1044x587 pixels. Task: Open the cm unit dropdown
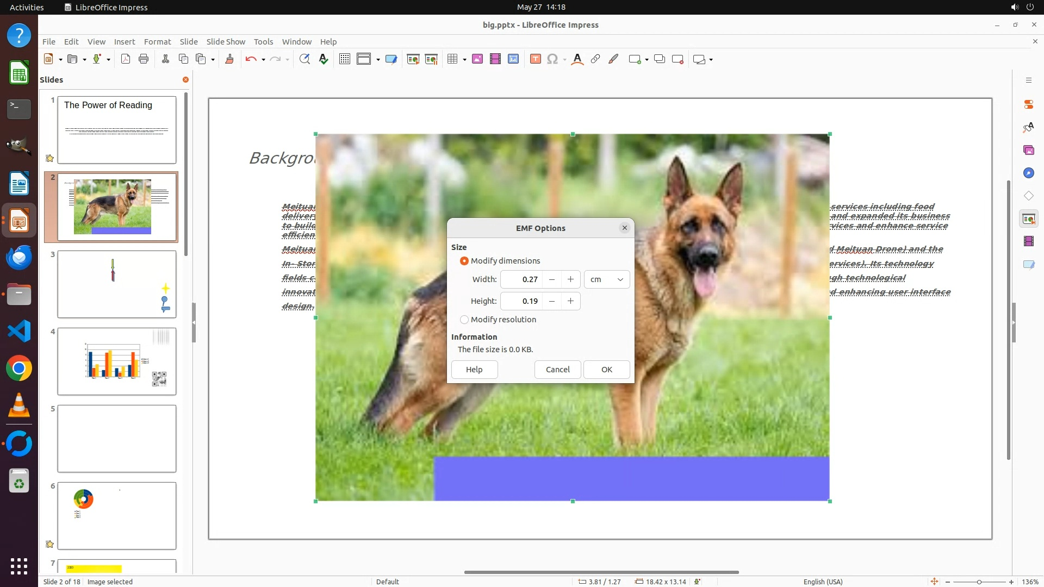click(607, 279)
